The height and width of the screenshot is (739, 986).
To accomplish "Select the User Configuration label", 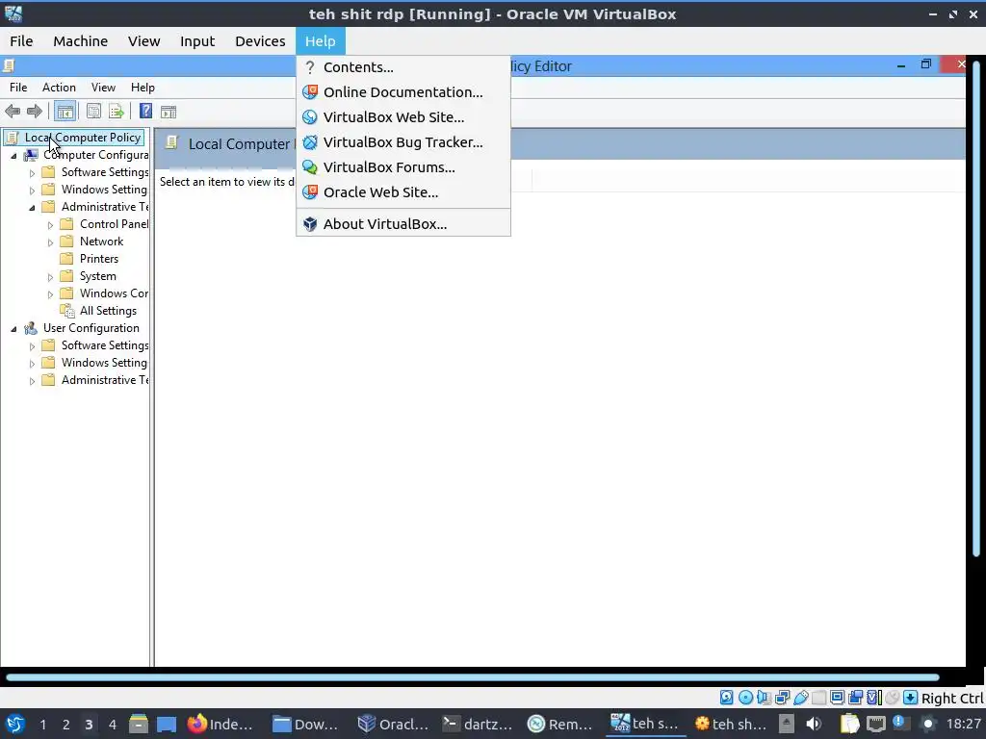I will [91, 328].
